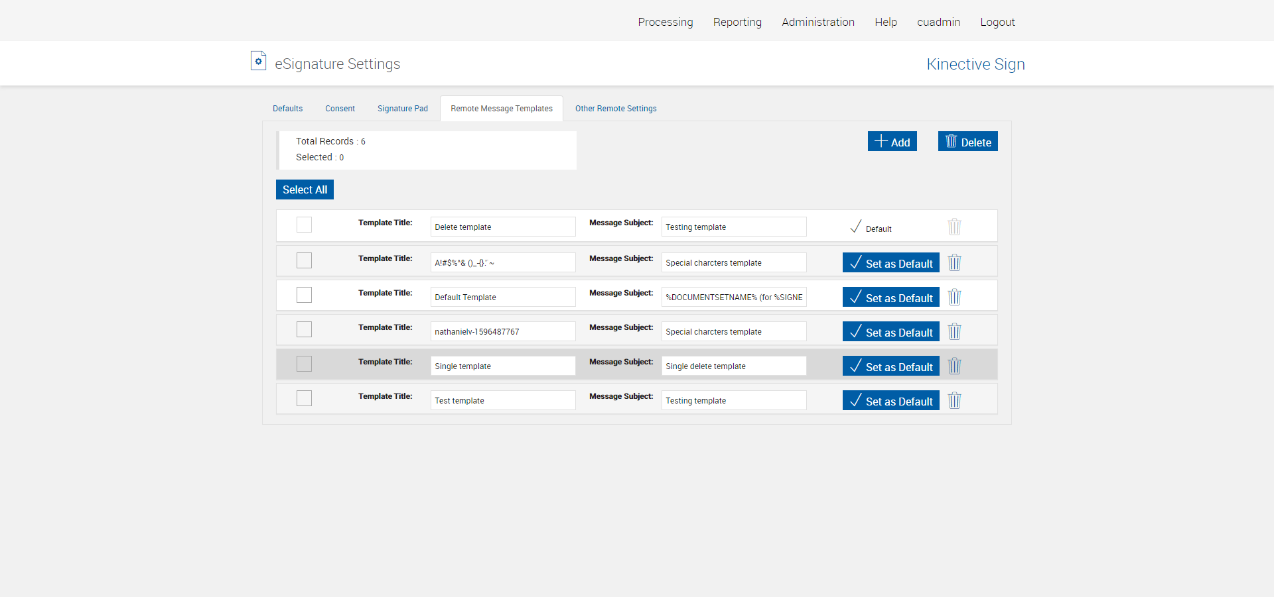Open the Other Remote Settings tab
This screenshot has height=597, width=1274.
coord(615,109)
